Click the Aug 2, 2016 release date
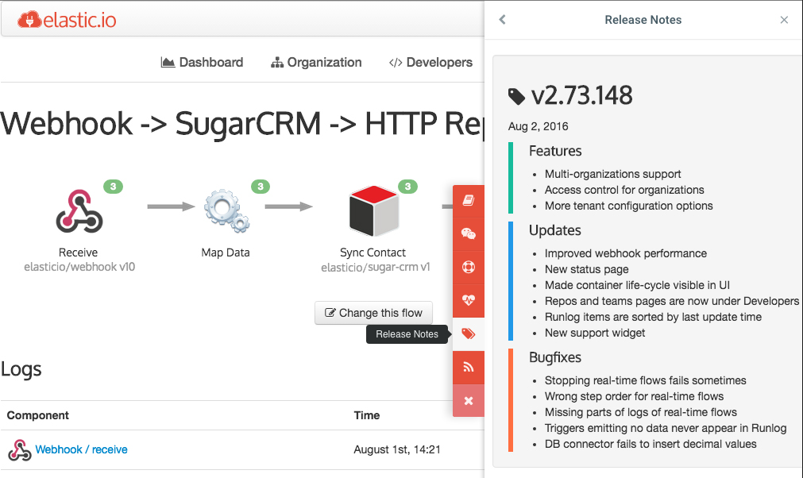The image size is (803, 478). point(538,126)
